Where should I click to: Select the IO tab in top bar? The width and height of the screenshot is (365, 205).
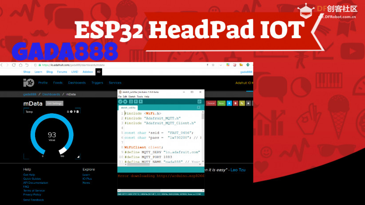point(99,72)
